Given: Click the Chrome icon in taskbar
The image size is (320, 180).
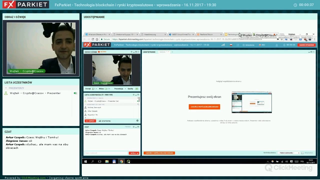Looking at the screenshot, I should [x=121, y=161].
